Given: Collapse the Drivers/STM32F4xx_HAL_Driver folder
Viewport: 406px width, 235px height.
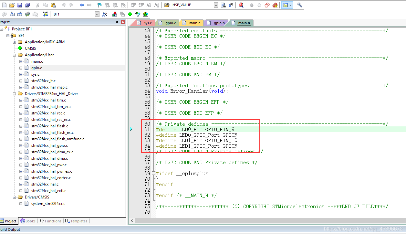Looking at the screenshot, I should tap(15, 94).
